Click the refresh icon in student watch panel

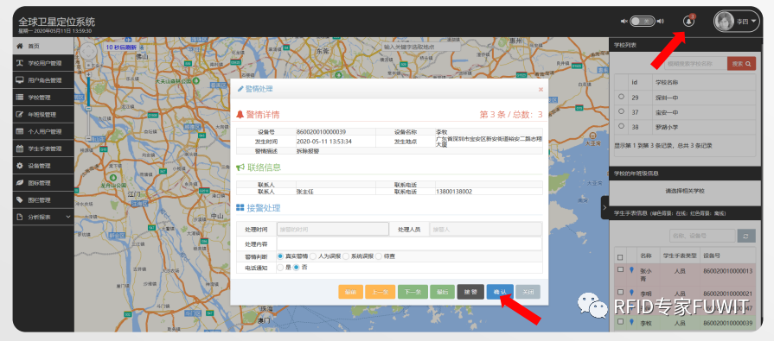[x=746, y=236]
